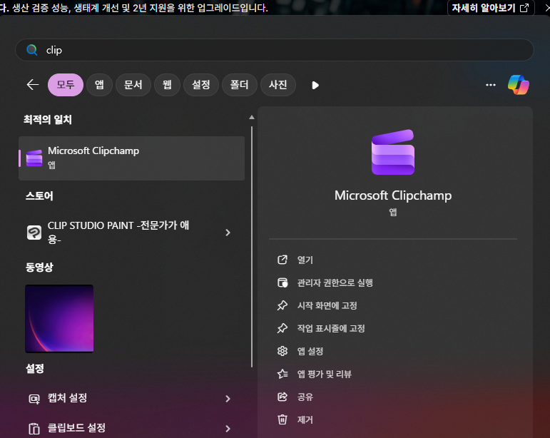The width and height of the screenshot is (550, 438).
Task: Select the Microsoft Clipchamp best match result
Action: click(x=131, y=158)
